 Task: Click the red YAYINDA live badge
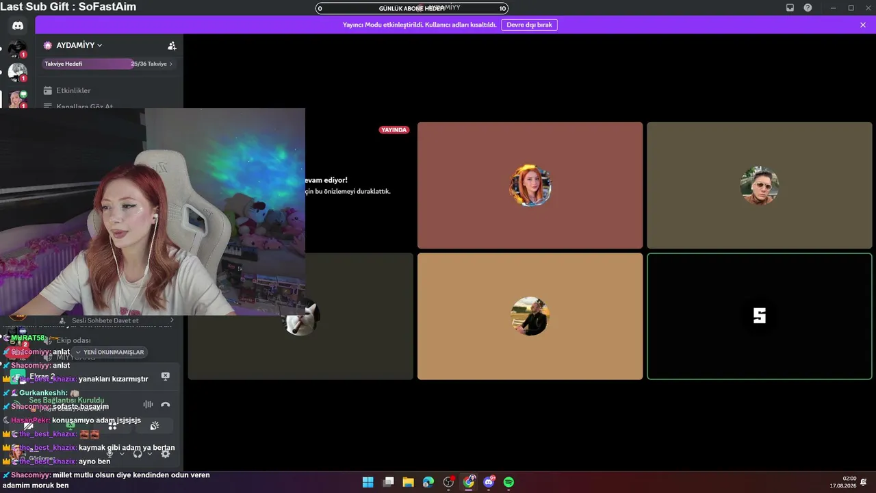(x=394, y=129)
